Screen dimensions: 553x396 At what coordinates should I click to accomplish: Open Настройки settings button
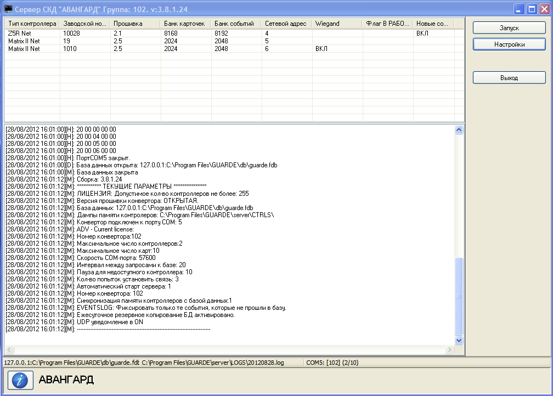tap(509, 44)
